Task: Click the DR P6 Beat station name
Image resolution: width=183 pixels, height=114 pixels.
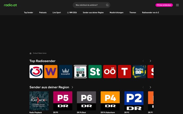Action: (x=81, y=112)
